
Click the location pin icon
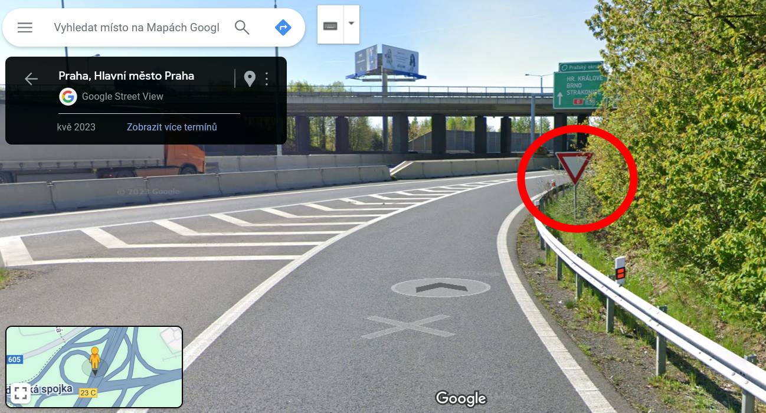coord(250,78)
